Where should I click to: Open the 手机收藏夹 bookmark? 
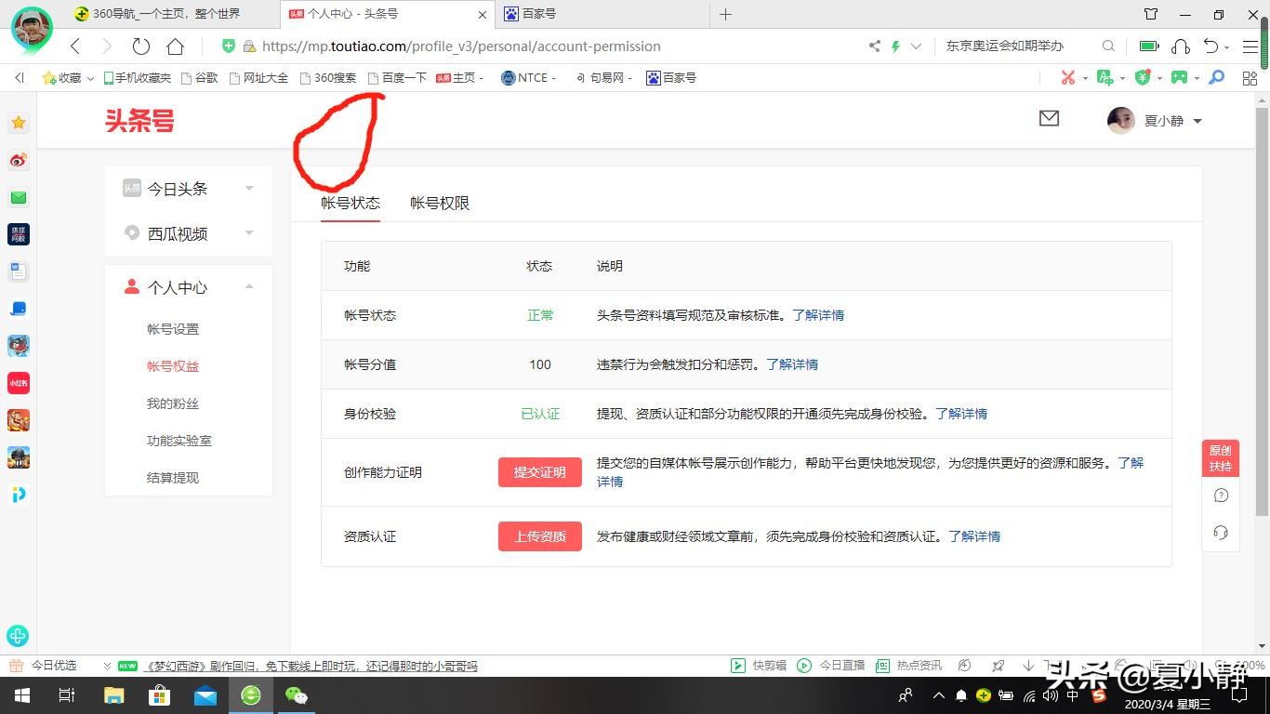138,78
